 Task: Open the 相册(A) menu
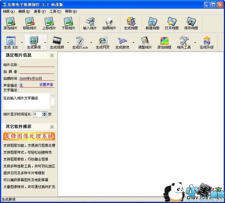9,11
